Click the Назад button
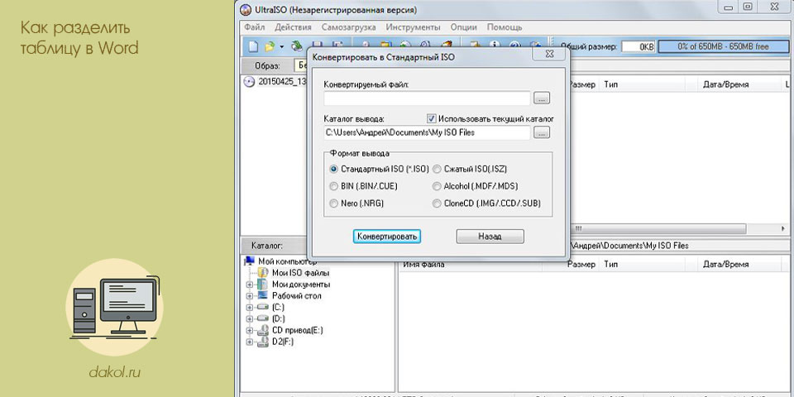Viewport: 794px width, 397px height. pos(490,237)
